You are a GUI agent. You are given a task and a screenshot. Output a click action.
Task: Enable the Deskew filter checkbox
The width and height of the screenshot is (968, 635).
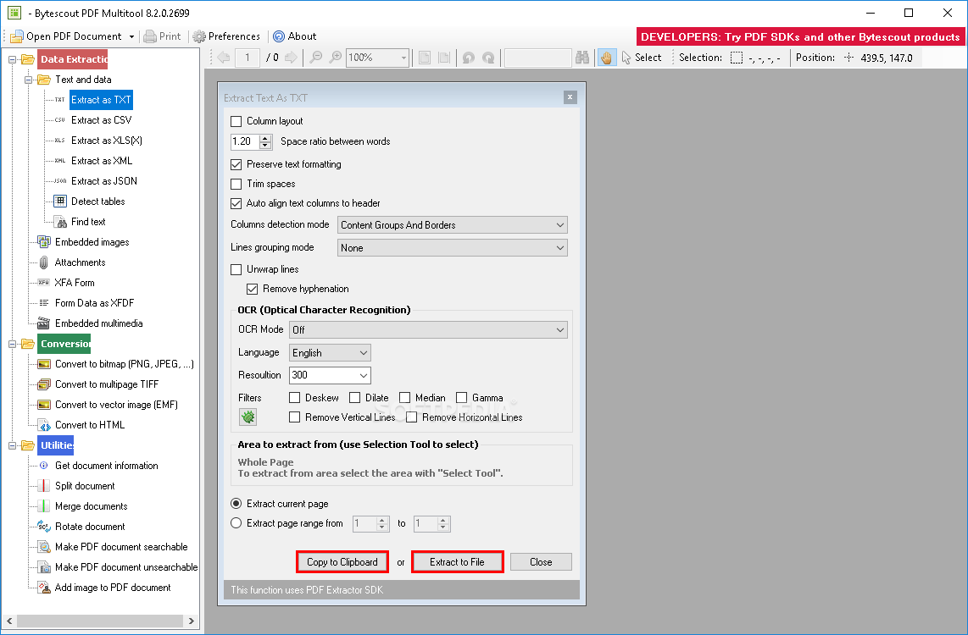294,398
